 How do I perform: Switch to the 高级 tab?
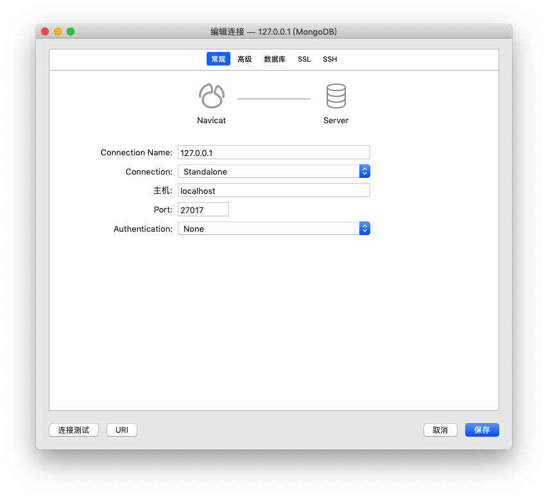[244, 59]
